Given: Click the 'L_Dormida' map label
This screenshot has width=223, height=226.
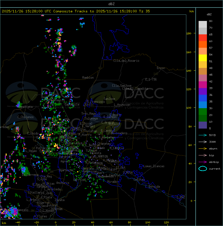Looking at the screenshot, I should [153, 187].
